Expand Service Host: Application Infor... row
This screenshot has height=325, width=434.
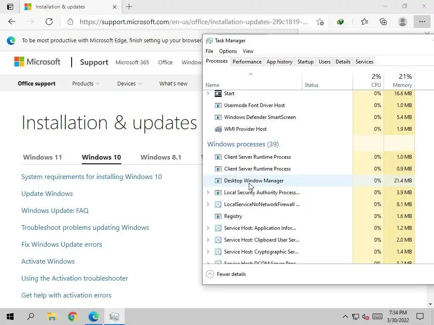click(208, 228)
